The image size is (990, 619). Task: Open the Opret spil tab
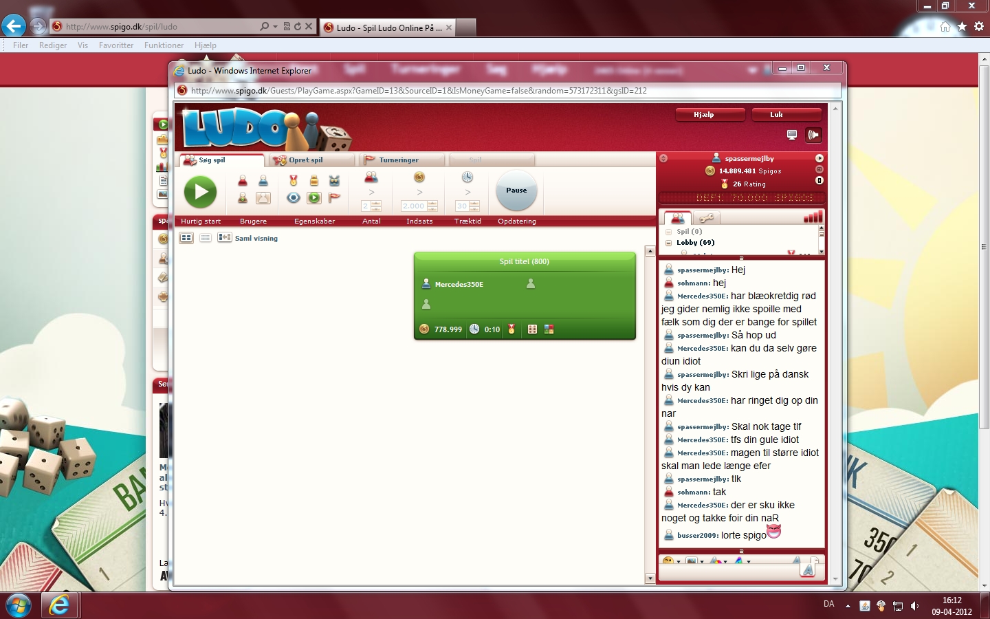pos(306,160)
